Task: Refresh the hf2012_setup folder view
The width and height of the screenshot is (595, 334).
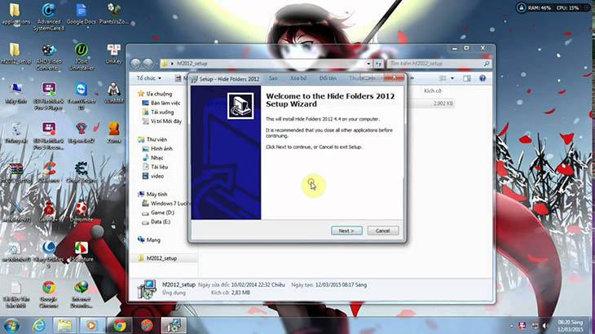Action: coord(379,64)
